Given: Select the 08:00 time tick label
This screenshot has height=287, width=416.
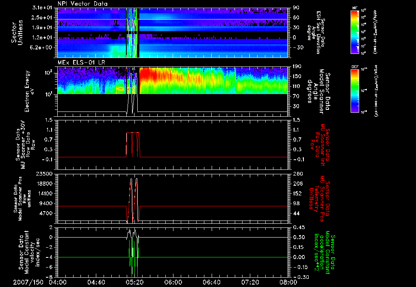Looking at the screenshot, I should 288,282.
